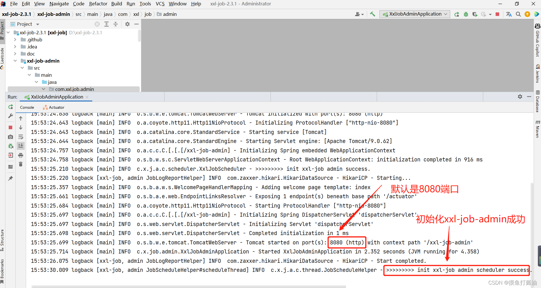
Task: Click the camera dump threads icon
Action: point(10,137)
